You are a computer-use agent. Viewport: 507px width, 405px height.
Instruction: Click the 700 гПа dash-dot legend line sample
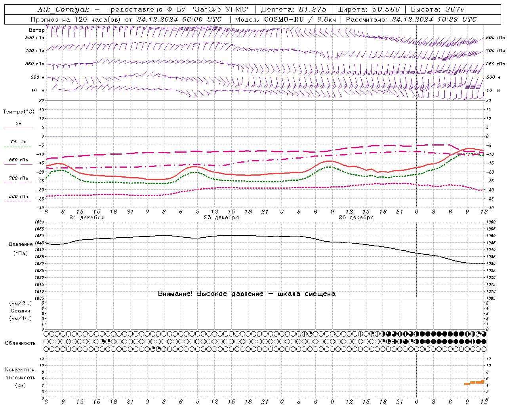tap(18, 183)
